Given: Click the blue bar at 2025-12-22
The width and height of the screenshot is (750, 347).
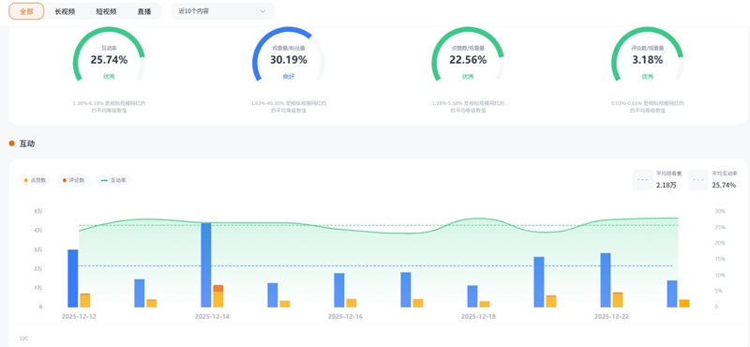Looking at the screenshot, I should tap(606, 280).
